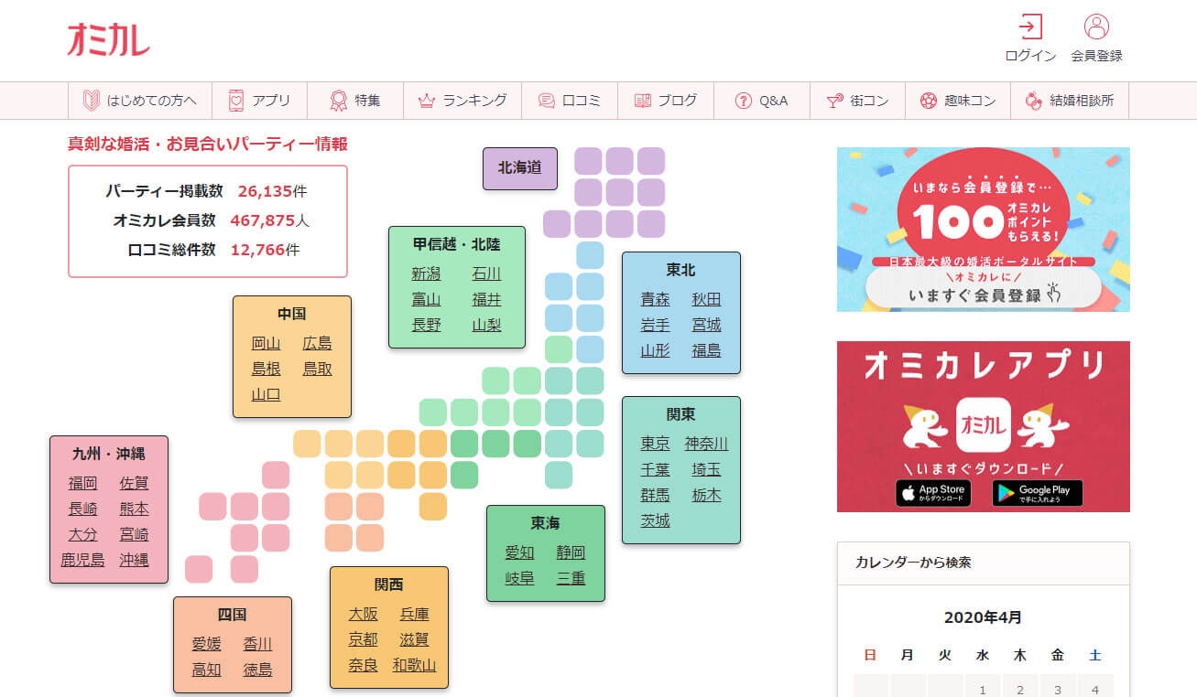The image size is (1197, 697).
Task: Click the ranking crown icon
Action: coord(426,101)
